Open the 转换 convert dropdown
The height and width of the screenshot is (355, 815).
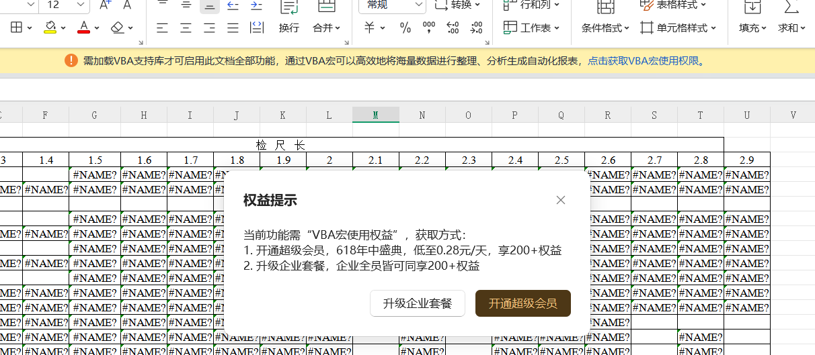tap(458, 5)
